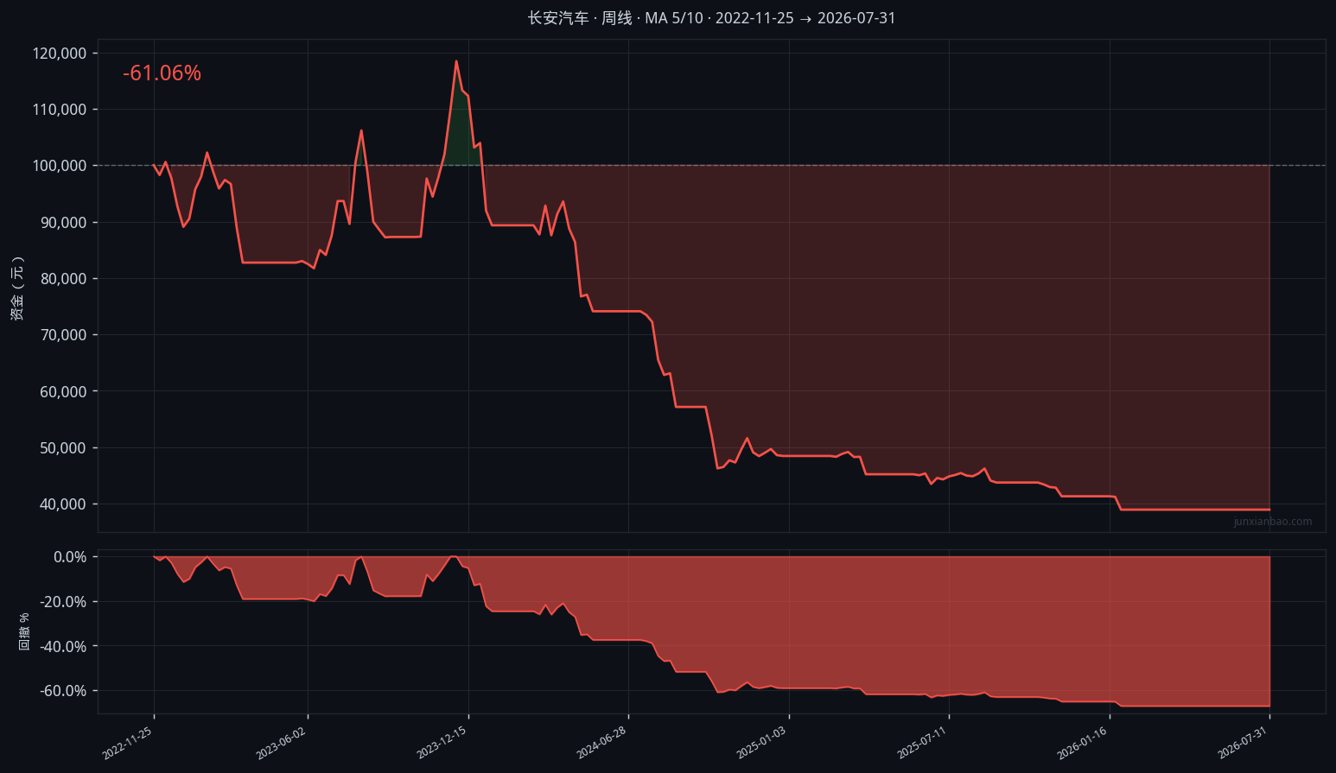Screen dimensions: 1336x773
Task: Click the chart title 长安汽车 周线
Action: [580, 18]
